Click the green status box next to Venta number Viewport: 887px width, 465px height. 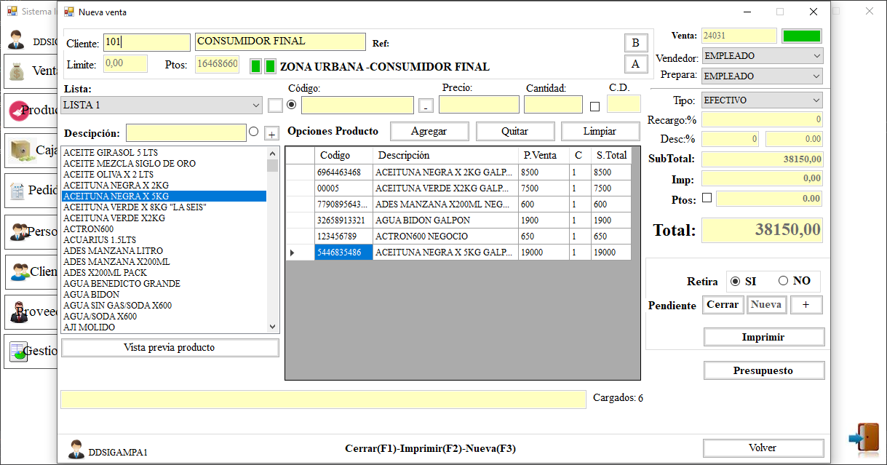[802, 36]
